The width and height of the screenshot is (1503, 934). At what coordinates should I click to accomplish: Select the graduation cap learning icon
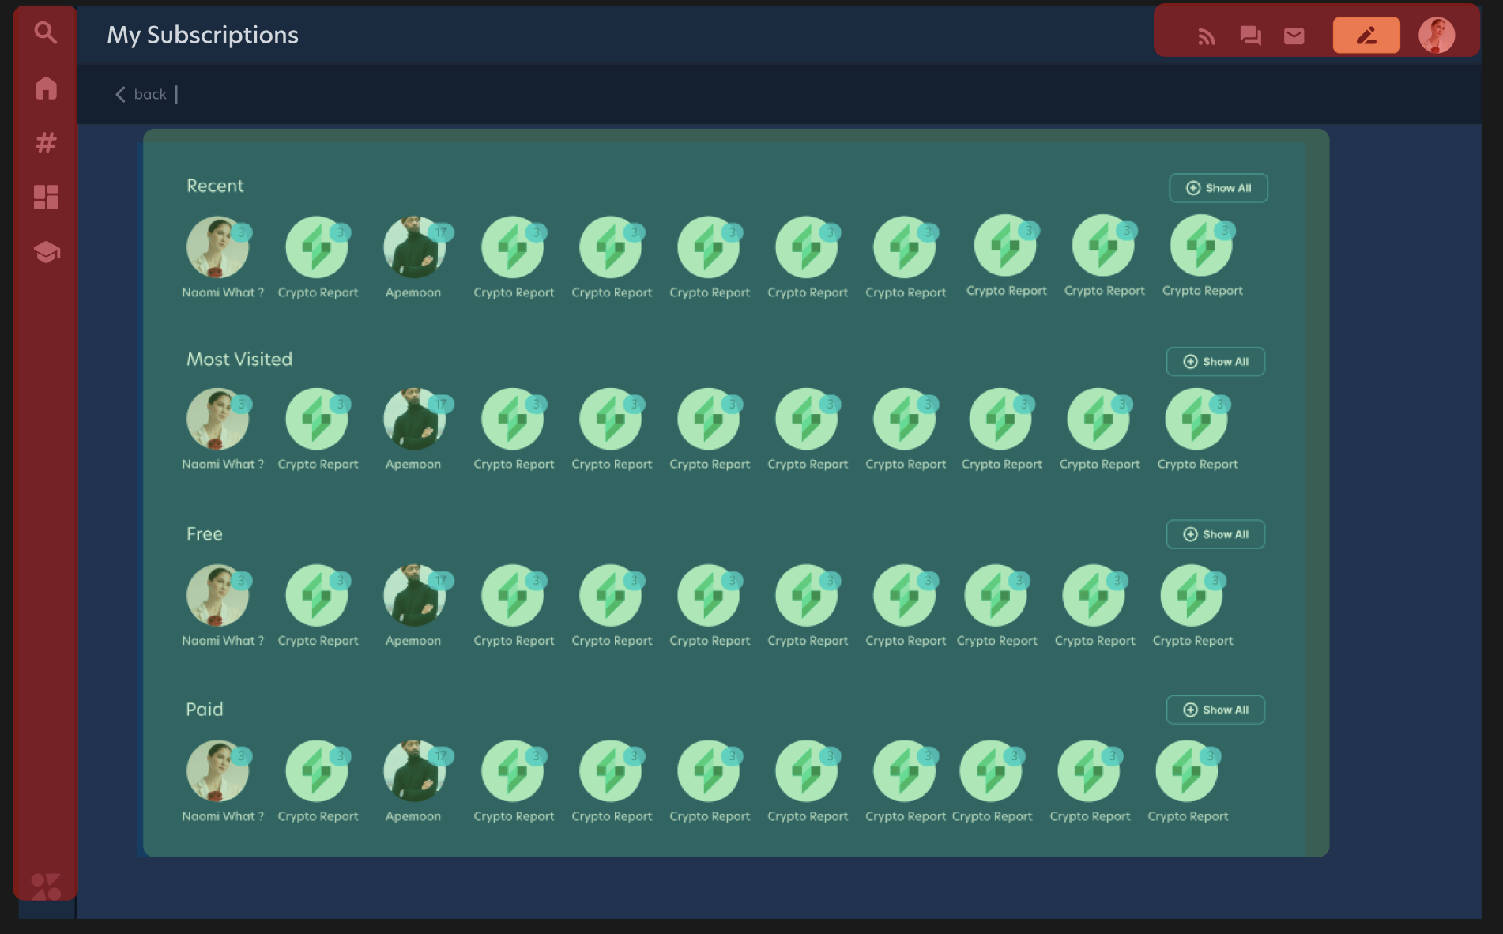pyautogui.click(x=45, y=252)
